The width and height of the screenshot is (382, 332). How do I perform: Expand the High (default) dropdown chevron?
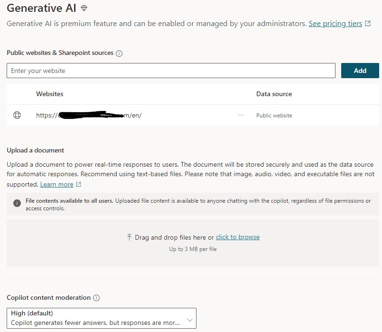tap(190, 320)
